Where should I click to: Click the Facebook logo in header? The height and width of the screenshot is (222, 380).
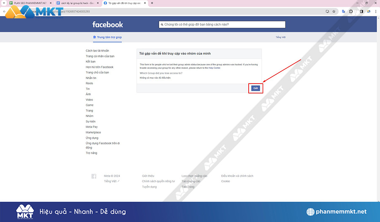pyautogui.click(x=108, y=24)
